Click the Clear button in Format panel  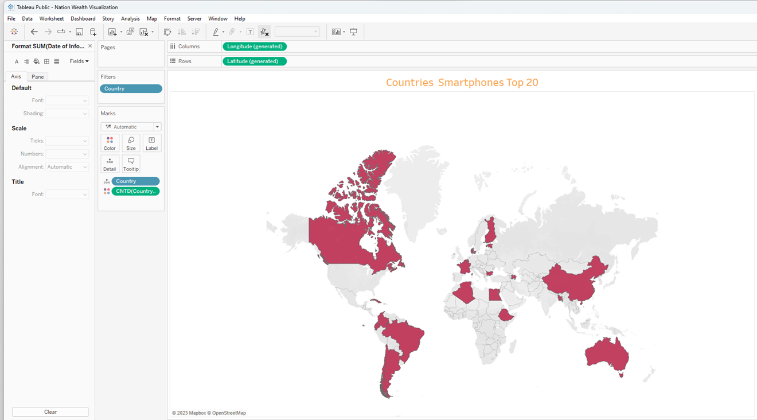50,411
